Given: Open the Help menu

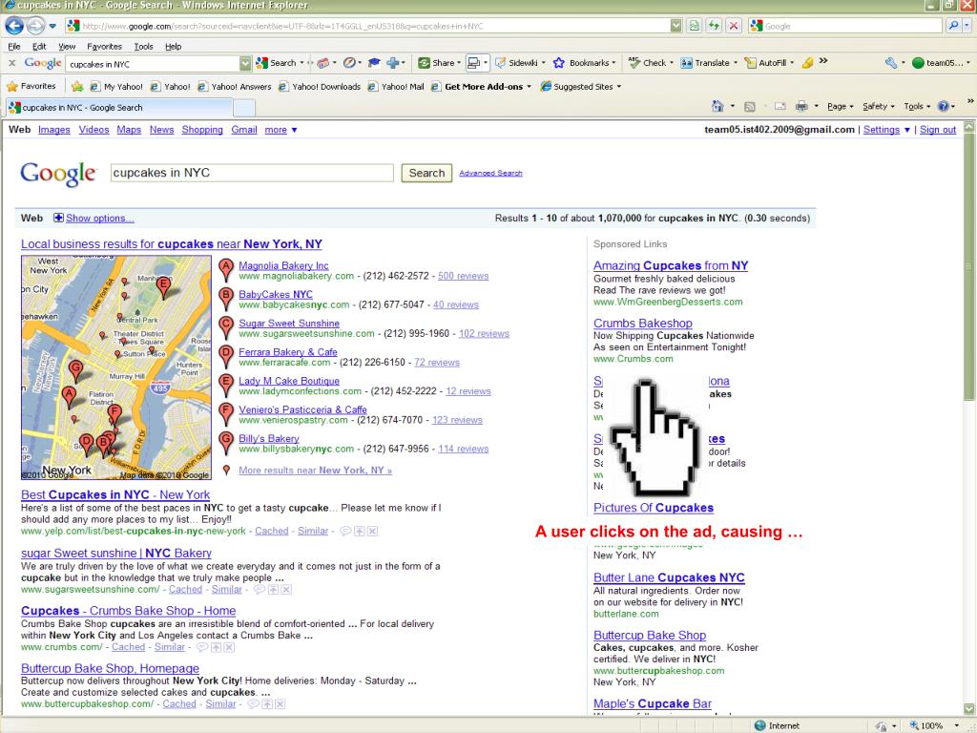Looking at the screenshot, I should [174, 46].
